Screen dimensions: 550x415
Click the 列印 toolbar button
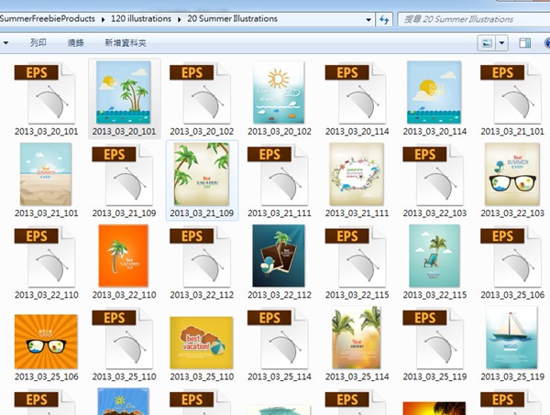pos(38,43)
